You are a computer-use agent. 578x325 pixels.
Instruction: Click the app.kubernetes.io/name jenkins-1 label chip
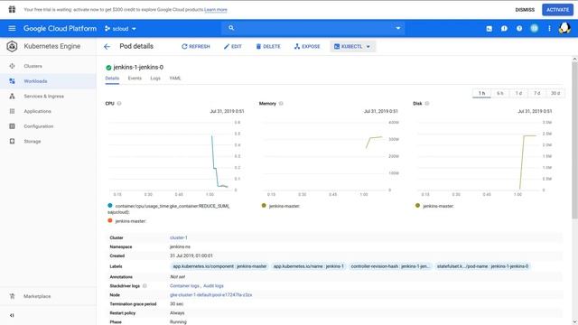point(309,266)
